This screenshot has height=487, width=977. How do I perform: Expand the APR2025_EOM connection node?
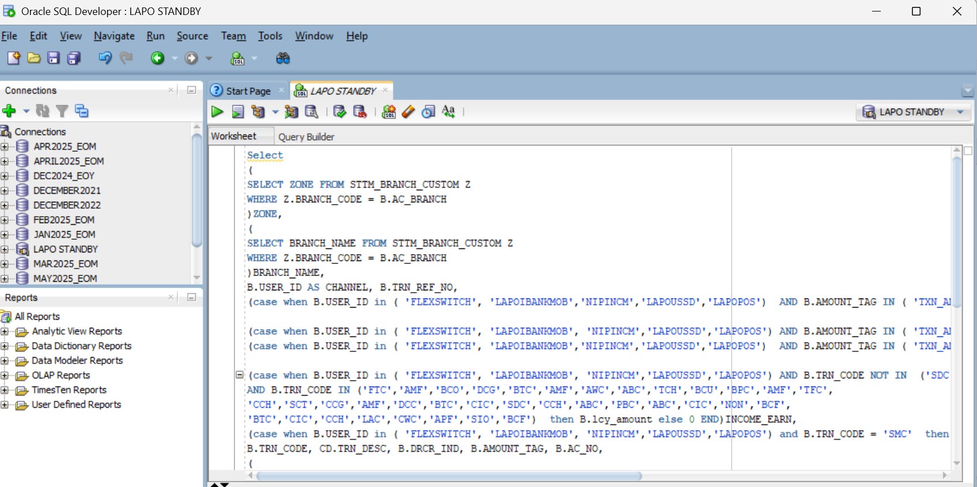pyautogui.click(x=5, y=147)
